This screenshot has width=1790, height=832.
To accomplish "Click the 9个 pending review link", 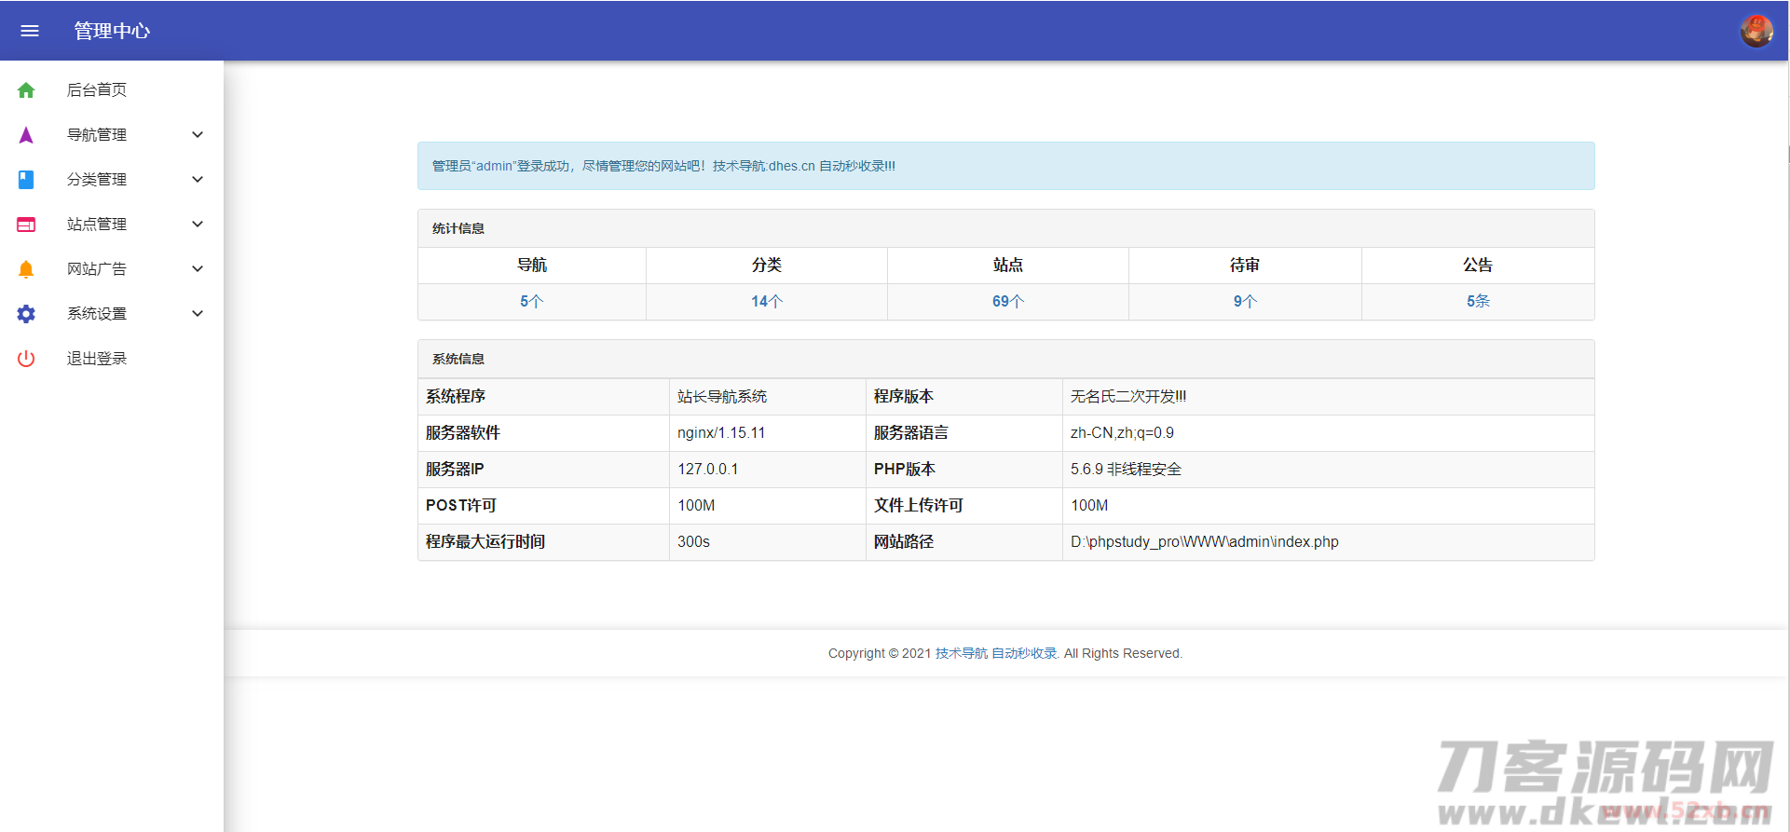I will pyautogui.click(x=1245, y=302).
